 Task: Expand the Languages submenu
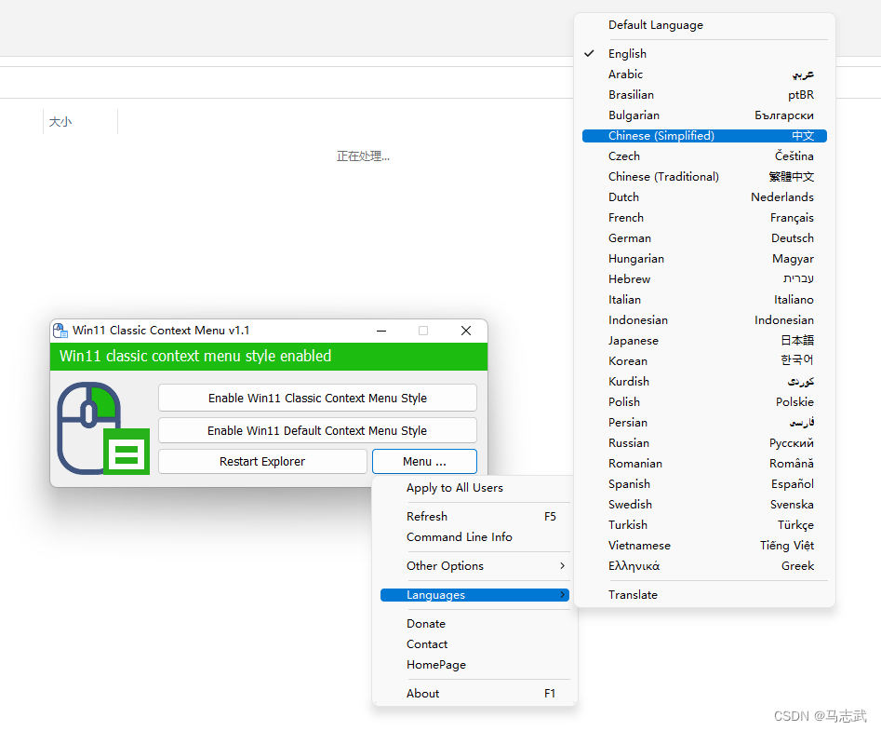coord(437,594)
